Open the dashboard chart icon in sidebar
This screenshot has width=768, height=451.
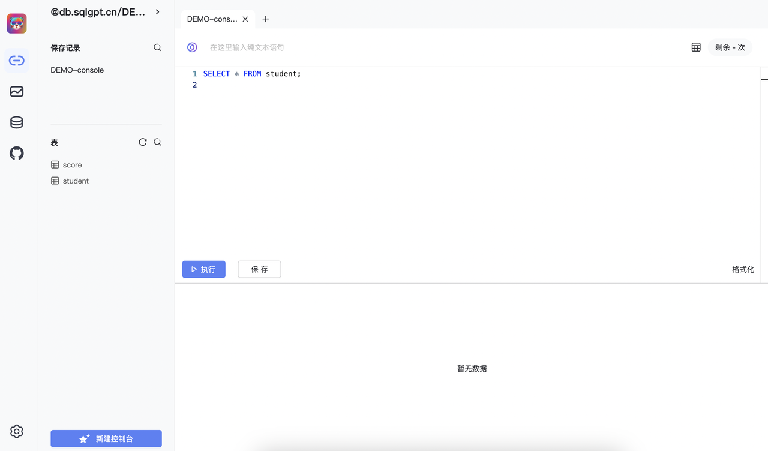pos(17,92)
